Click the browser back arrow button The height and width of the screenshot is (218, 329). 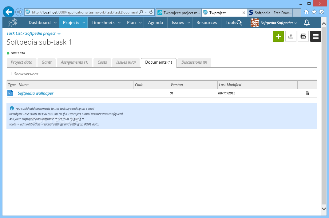[x=9, y=12]
